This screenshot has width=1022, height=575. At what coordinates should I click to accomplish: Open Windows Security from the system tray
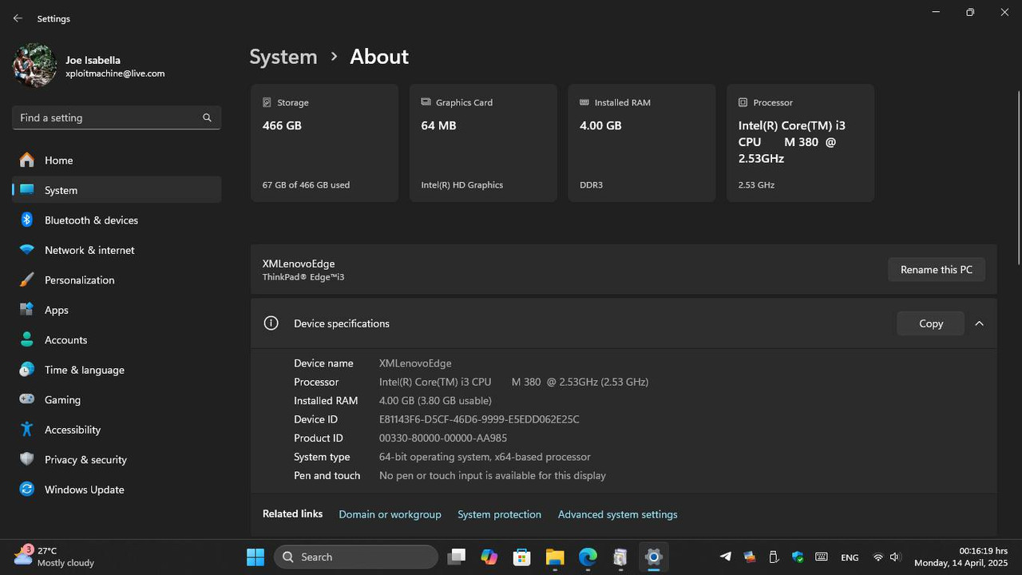(x=797, y=557)
